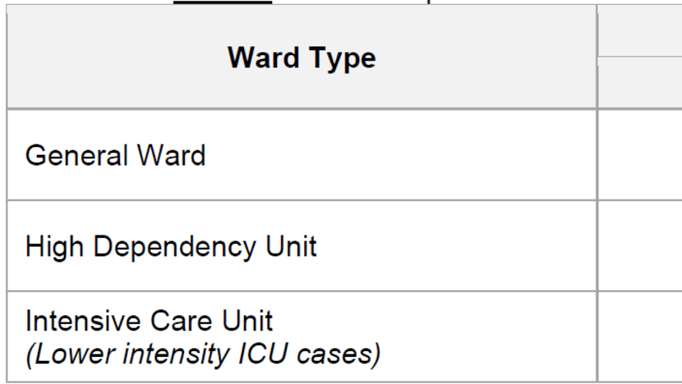Click empty cell beside High Dependency Unit
Image resolution: width=682 pixels, height=384 pixels.
(x=641, y=245)
